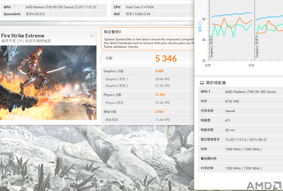Click the 图形适配器 section heading
The width and height of the screenshot is (283, 191).
click(216, 83)
